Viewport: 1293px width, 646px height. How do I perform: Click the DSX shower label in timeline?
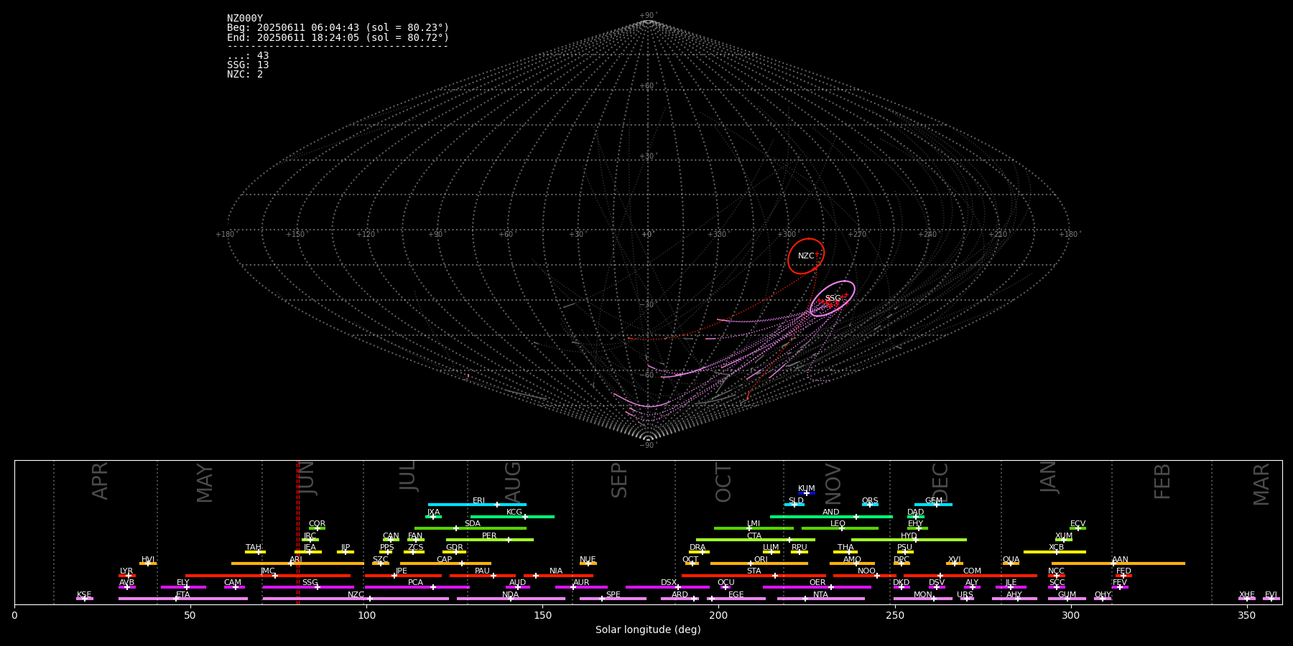pos(669,583)
